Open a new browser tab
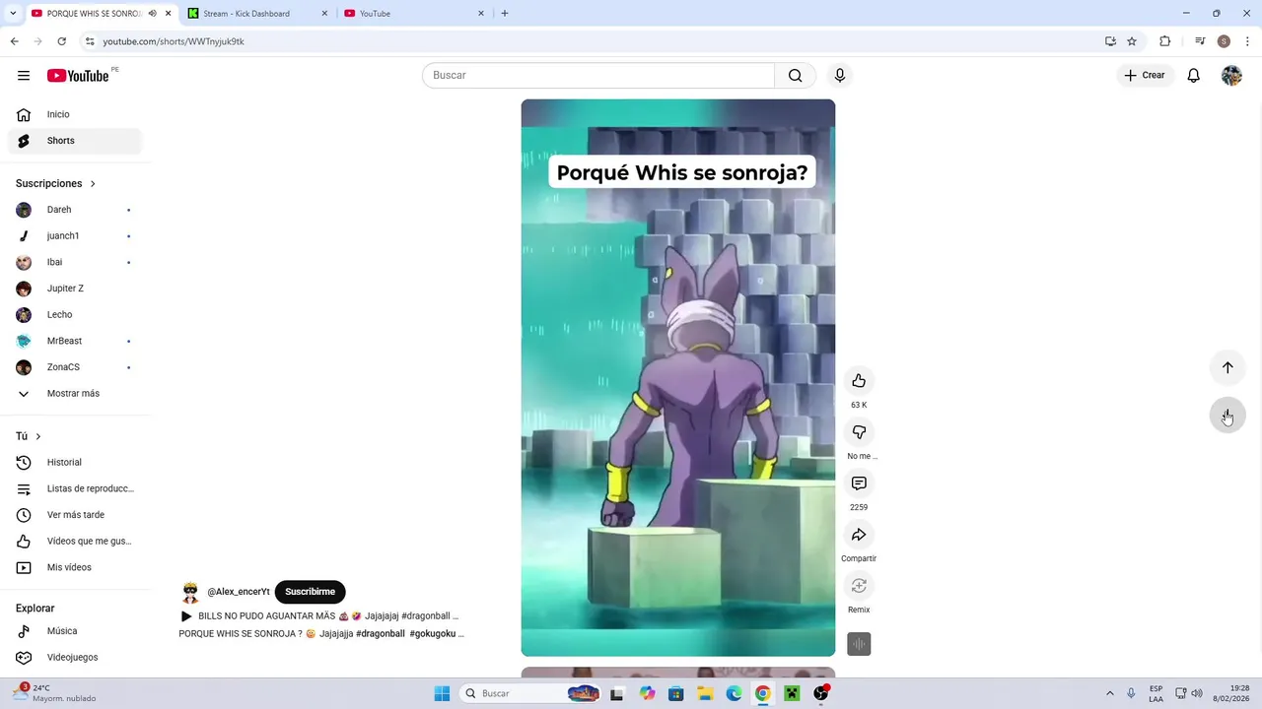The image size is (1262, 709). tap(505, 14)
